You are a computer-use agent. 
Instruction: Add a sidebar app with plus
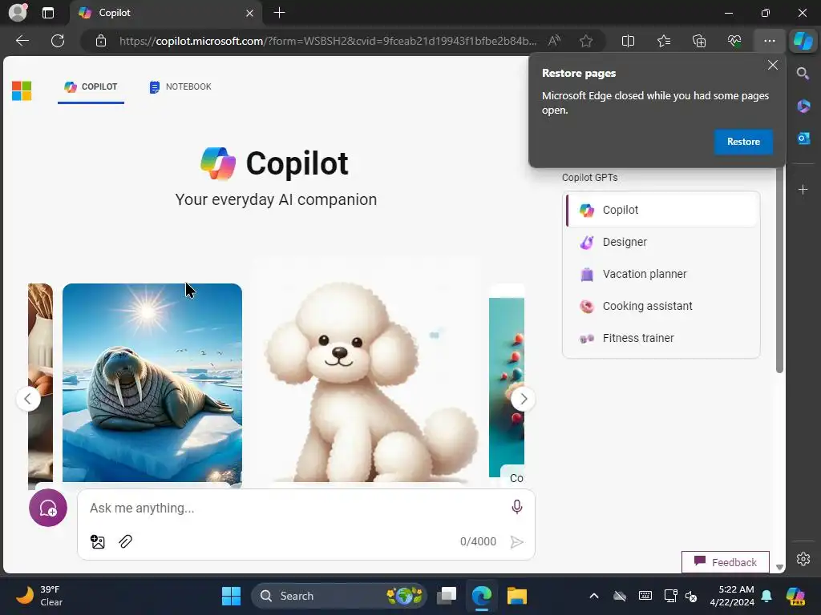tap(803, 189)
